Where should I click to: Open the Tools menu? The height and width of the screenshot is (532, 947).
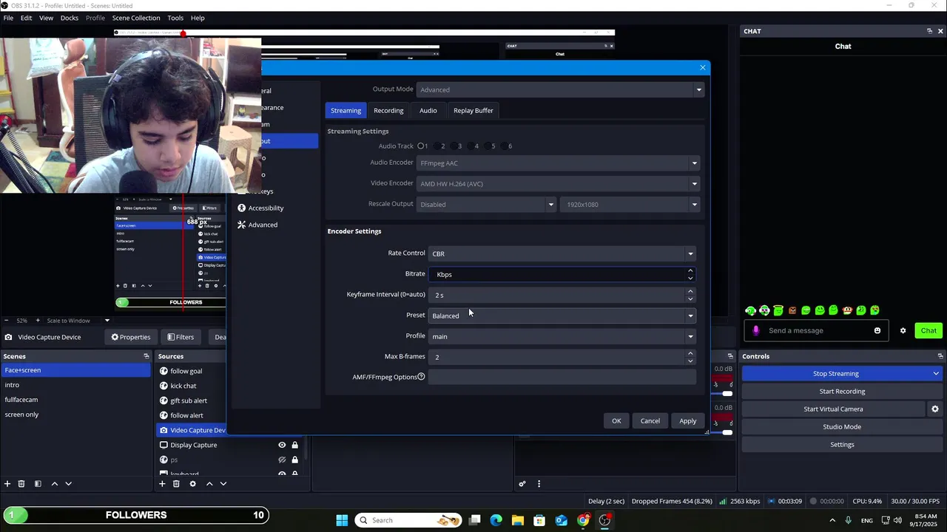pos(175,18)
